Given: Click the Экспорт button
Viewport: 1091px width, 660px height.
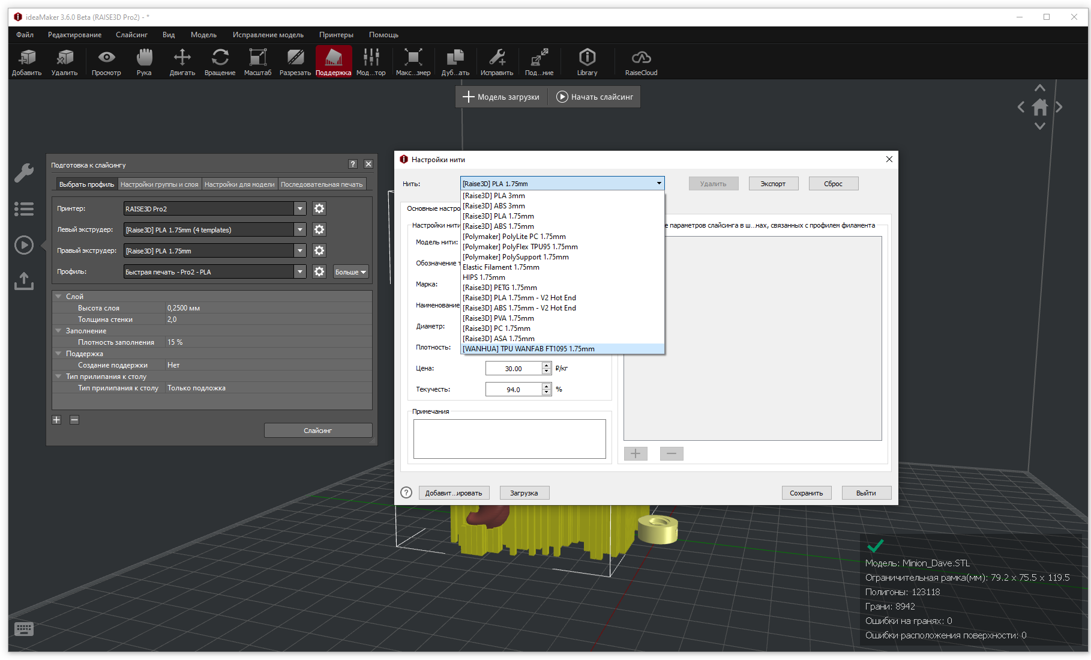Looking at the screenshot, I should click(773, 183).
